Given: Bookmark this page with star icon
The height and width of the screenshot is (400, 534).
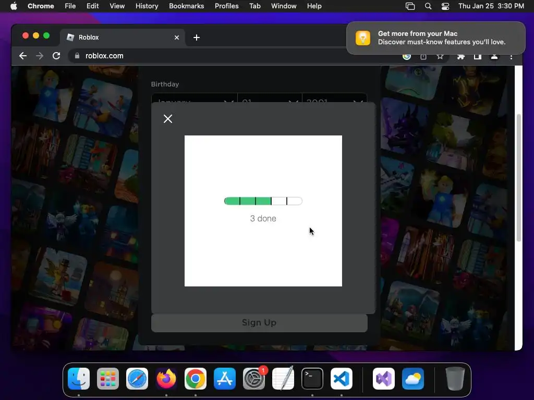Looking at the screenshot, I should click(440, 56).
